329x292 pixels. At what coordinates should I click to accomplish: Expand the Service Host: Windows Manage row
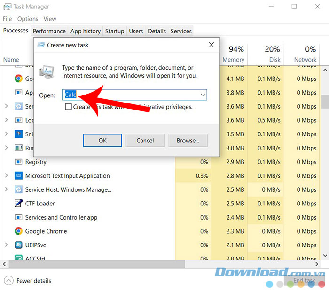(x=6, y=189)
